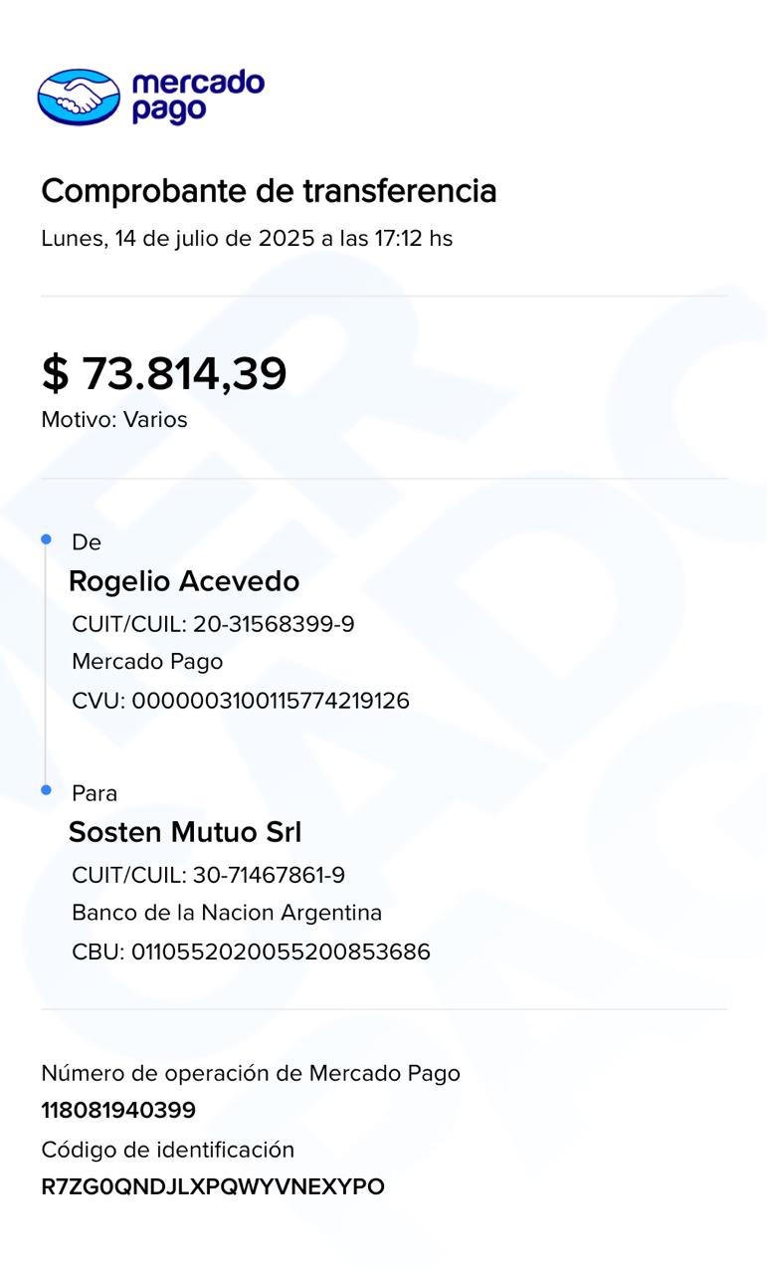Click the blue dot beside Para
Screen dimensions: 768x1274
[x=46, y=790]
